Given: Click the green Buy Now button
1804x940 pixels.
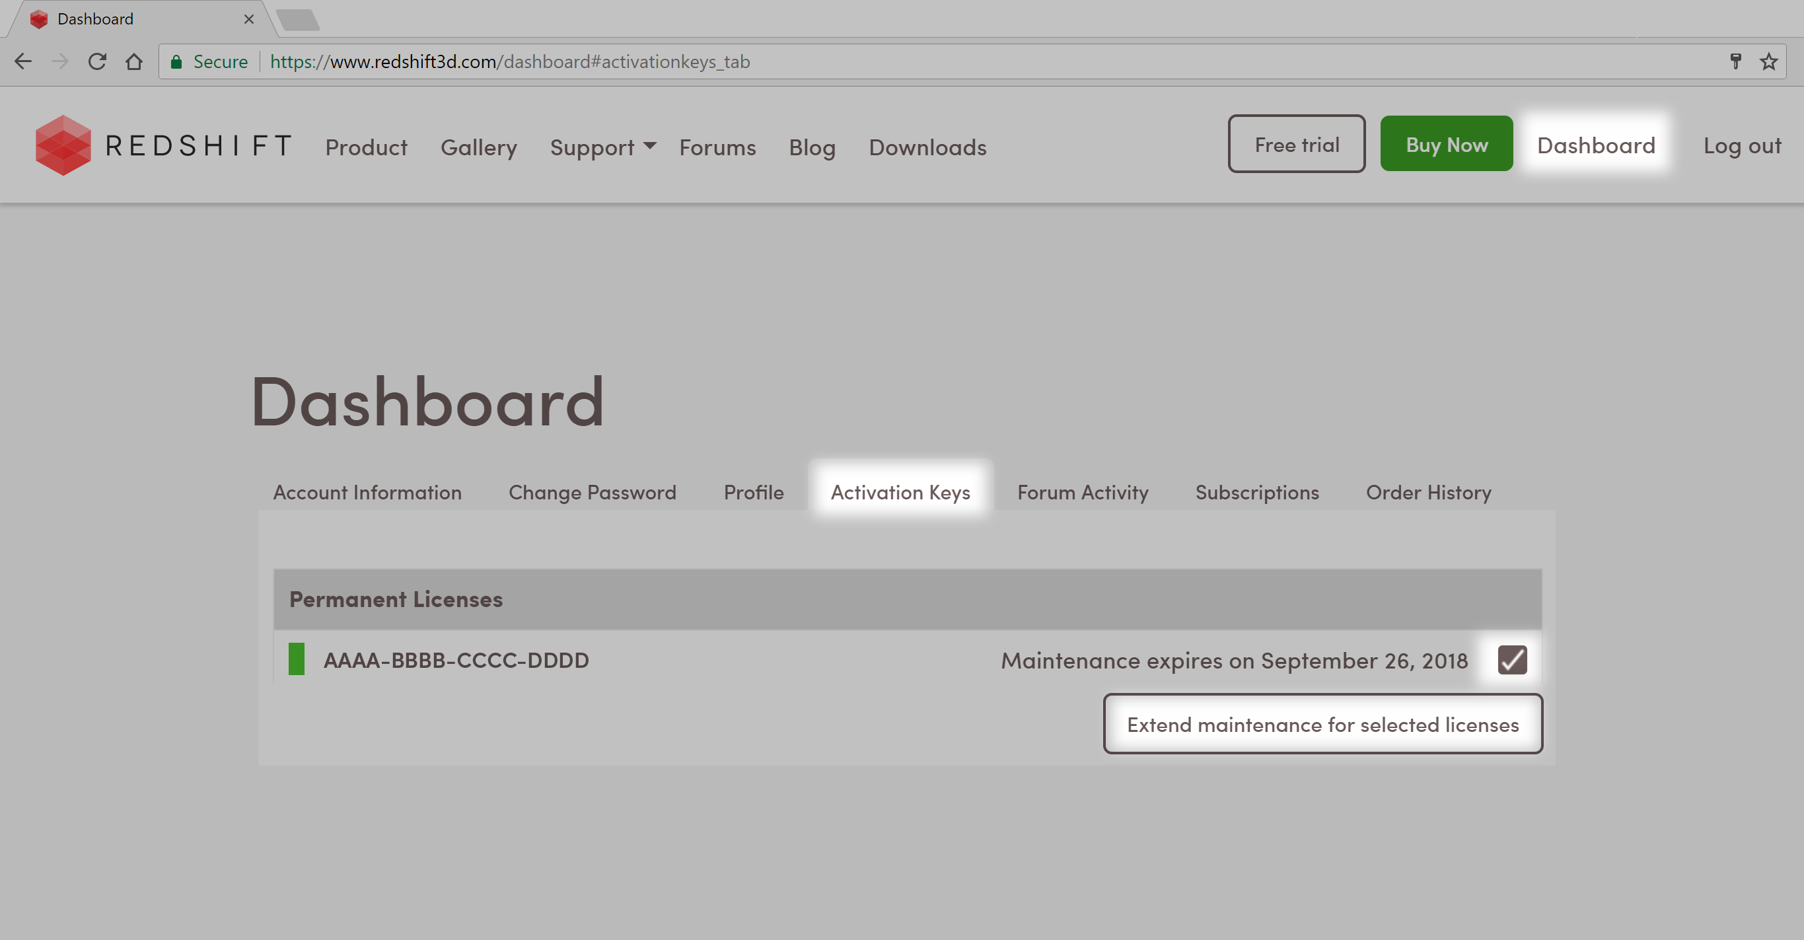Looking at the screenshot, I should (1447, 143).
